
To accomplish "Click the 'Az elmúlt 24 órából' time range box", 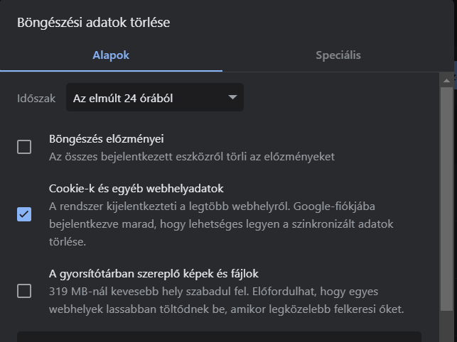I will click(146, 98).
